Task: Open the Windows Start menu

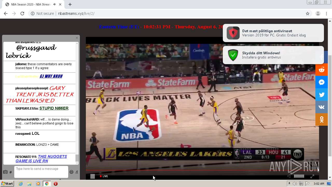Action: (x=7, y=184)
